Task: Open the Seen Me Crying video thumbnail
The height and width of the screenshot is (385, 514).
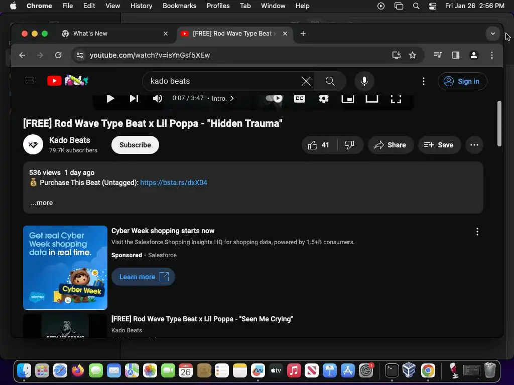Action: click(65, 325)
